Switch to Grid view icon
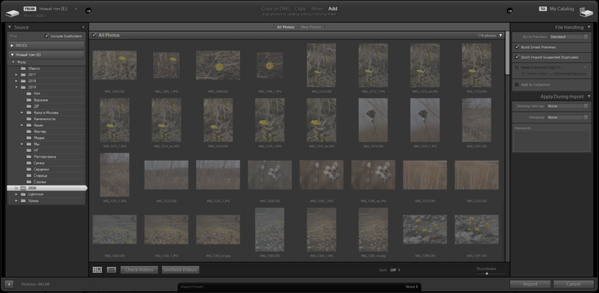 click(97, 270)
